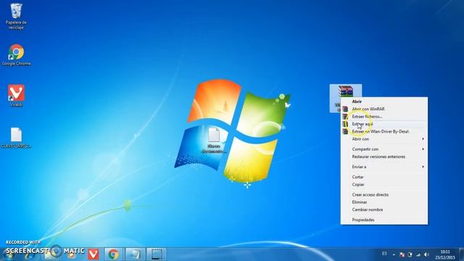Show hidden system tray icons
Image resolution: width=464 pixels, height=261 pixels.
click(394, 254)
